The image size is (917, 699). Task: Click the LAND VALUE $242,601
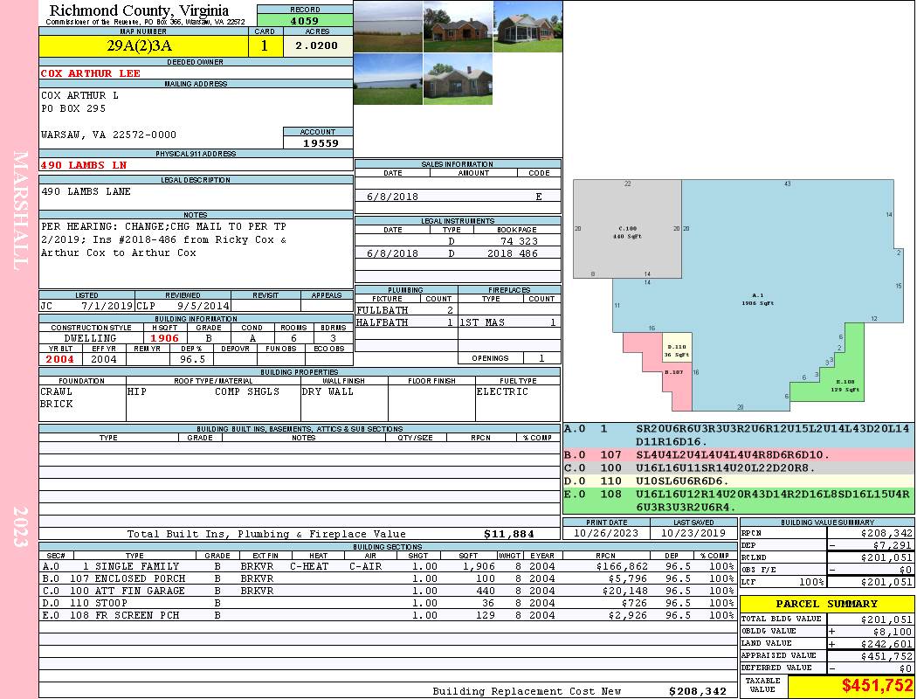tap(886, 644)
